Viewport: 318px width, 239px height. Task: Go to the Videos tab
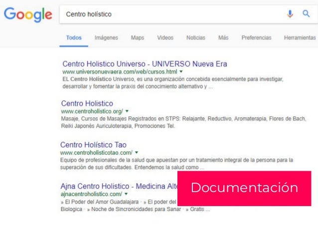click(x=165, y=38)
